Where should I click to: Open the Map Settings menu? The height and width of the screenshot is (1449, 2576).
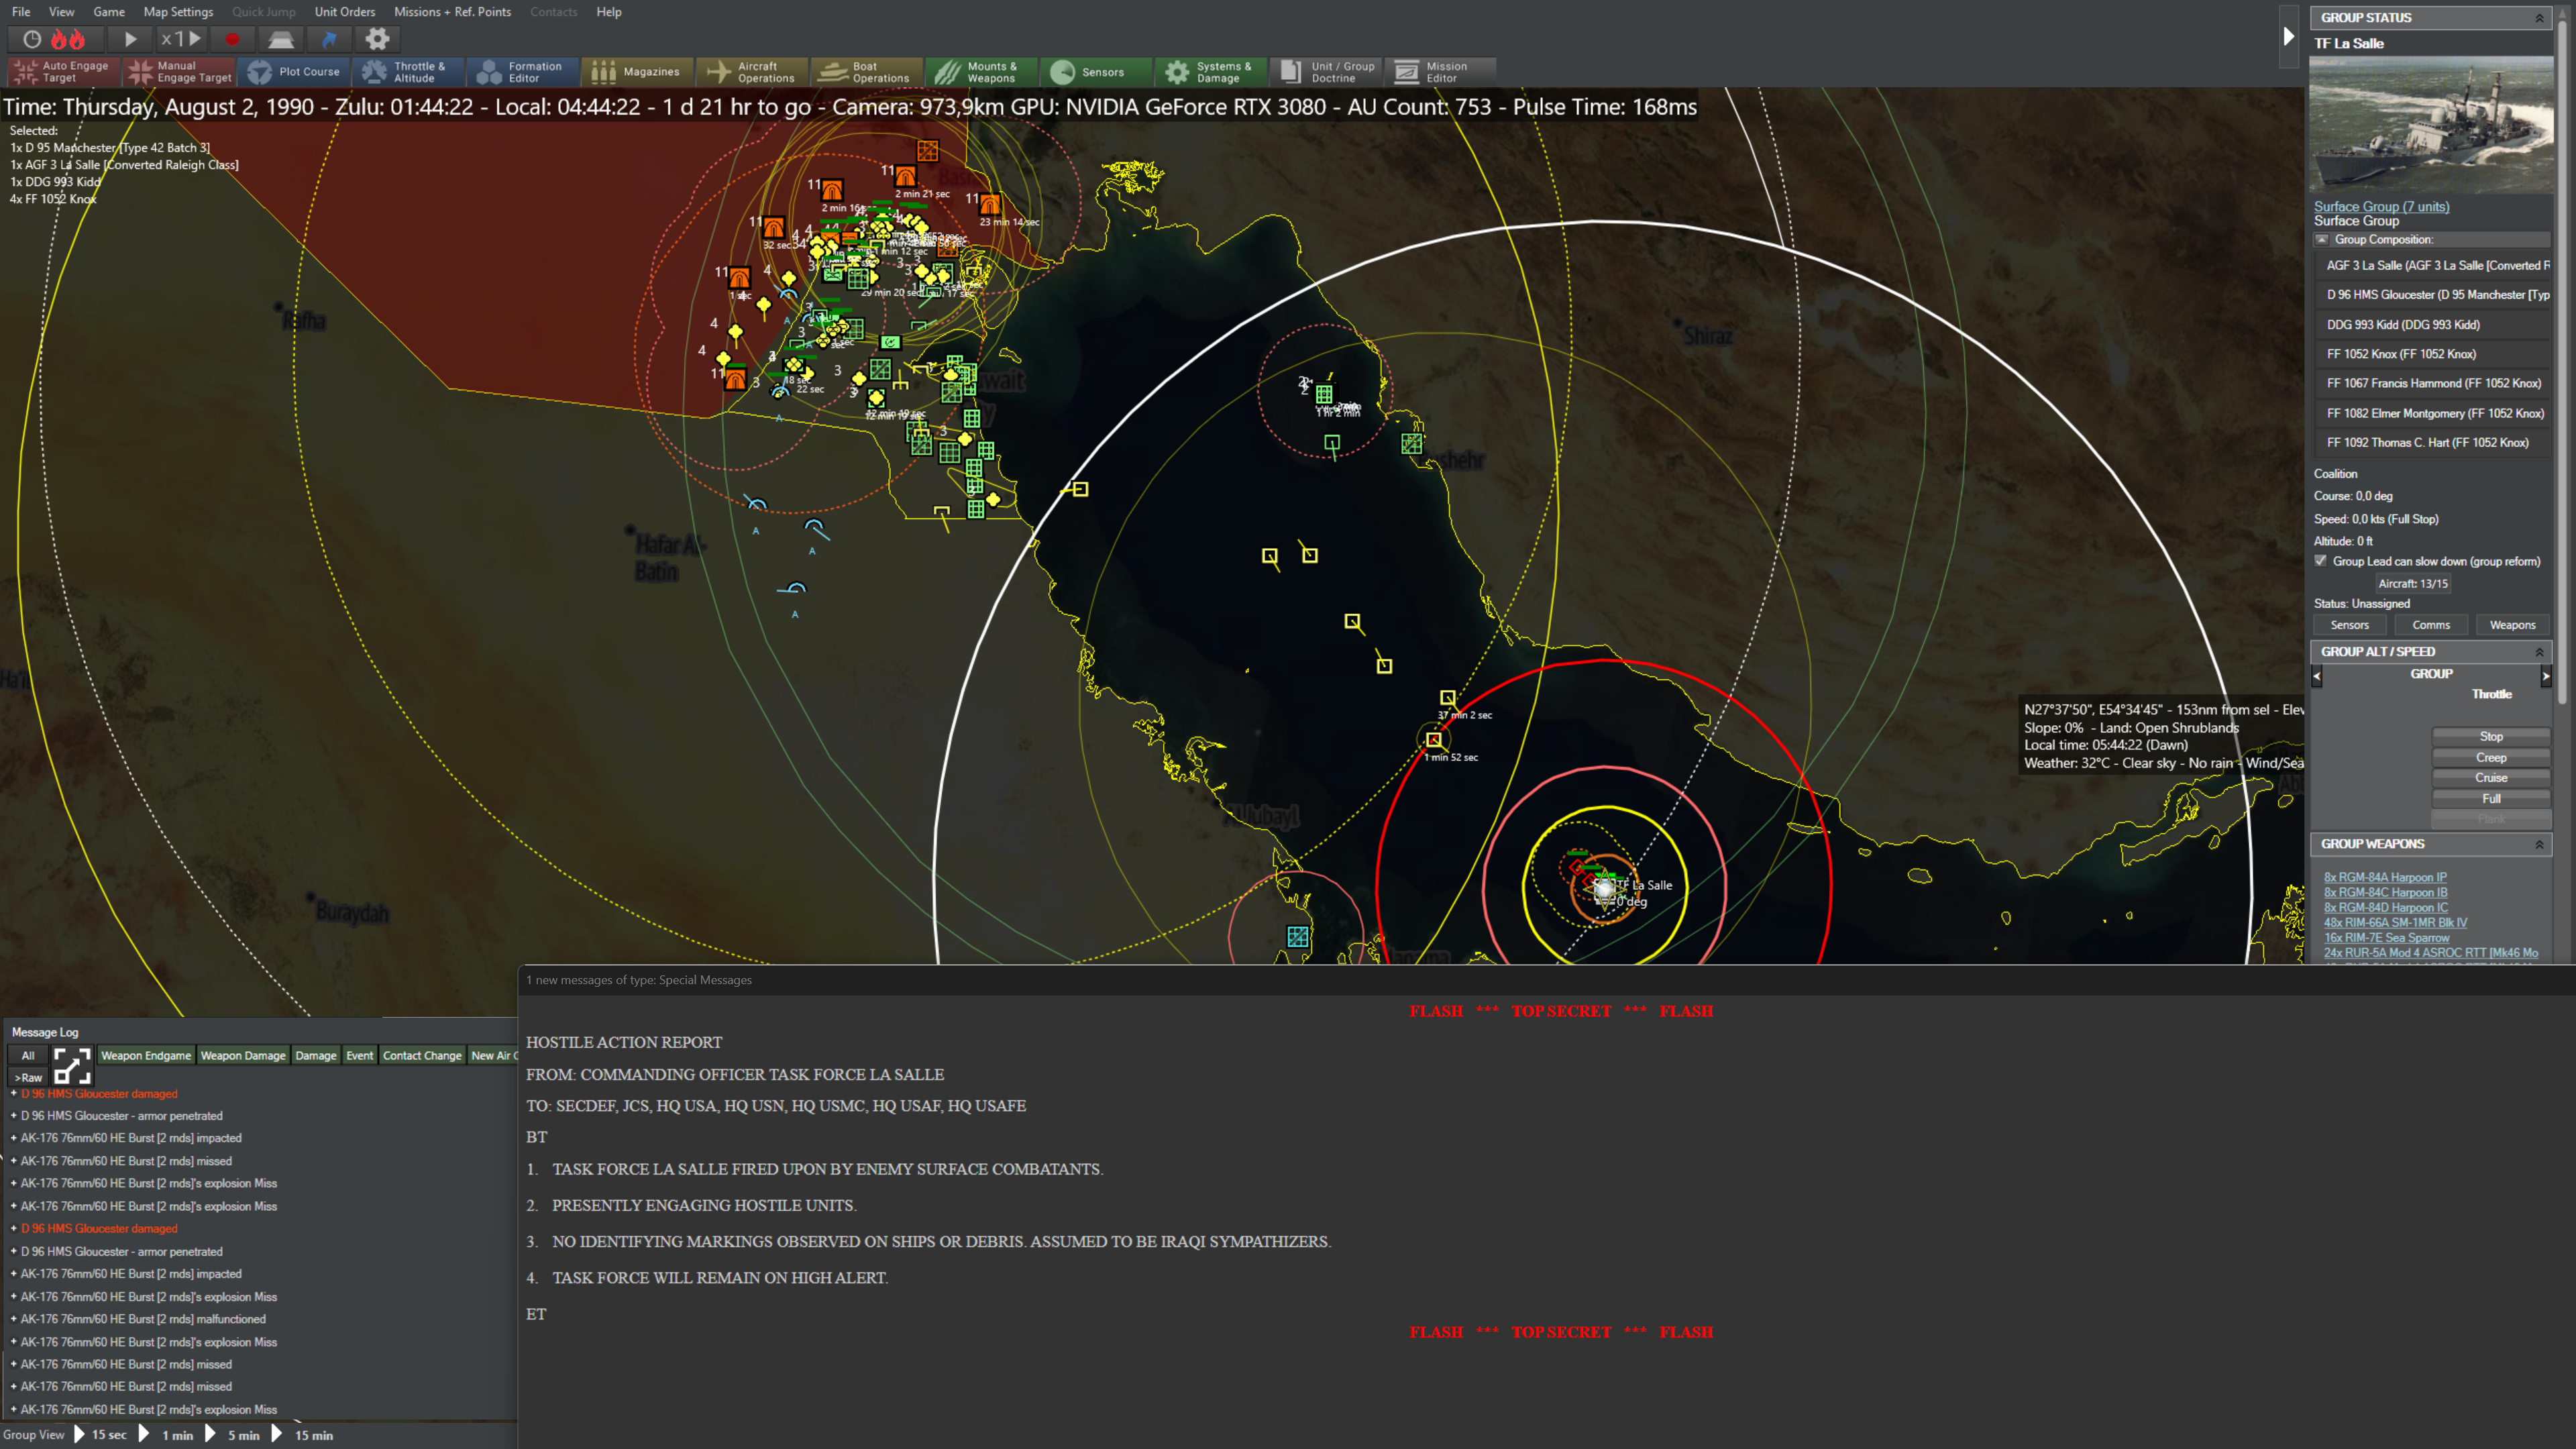pyautogui.click(x=178, y=12)
